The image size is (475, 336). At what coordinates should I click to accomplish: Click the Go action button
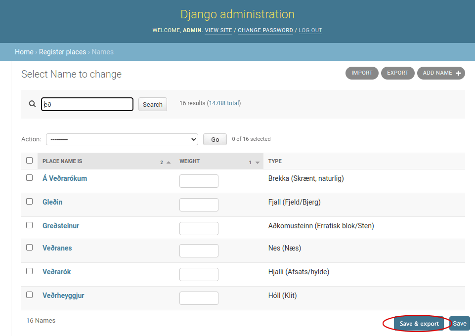[215, 139]
